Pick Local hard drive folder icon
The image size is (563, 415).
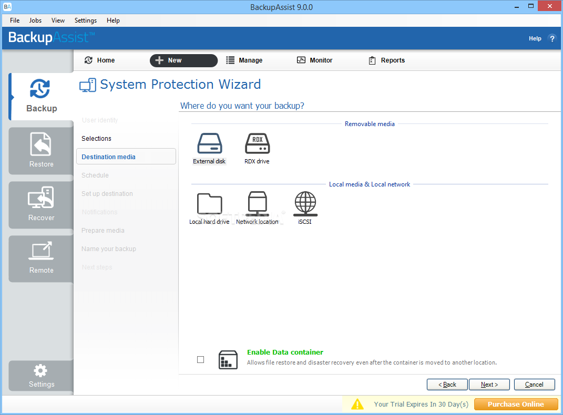[209, 203]
